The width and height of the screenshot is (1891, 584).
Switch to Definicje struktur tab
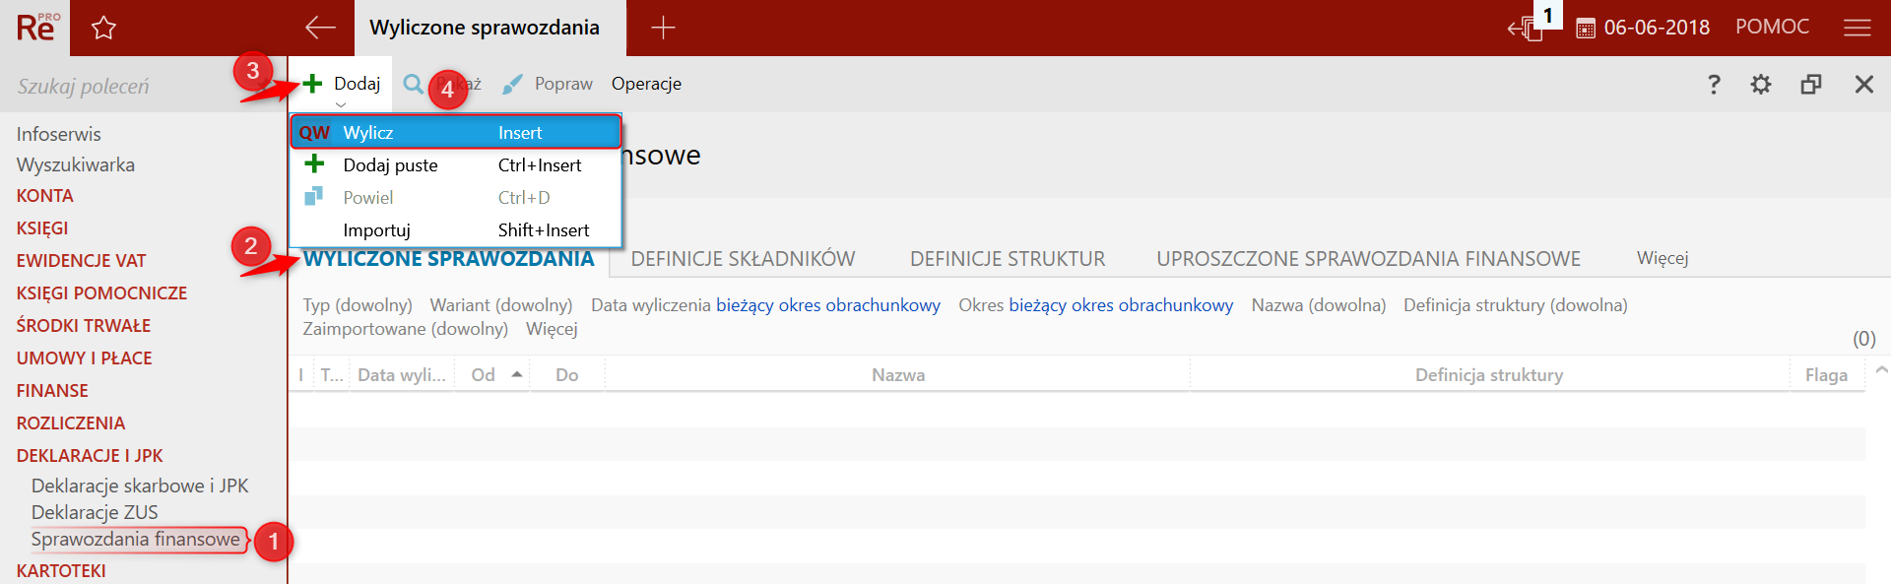pyautogui.click(x=1008, y=258)
